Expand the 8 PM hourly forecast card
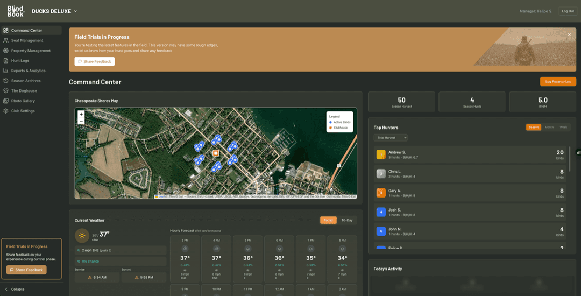Viewport: 581px width, 296px height. 342,258
